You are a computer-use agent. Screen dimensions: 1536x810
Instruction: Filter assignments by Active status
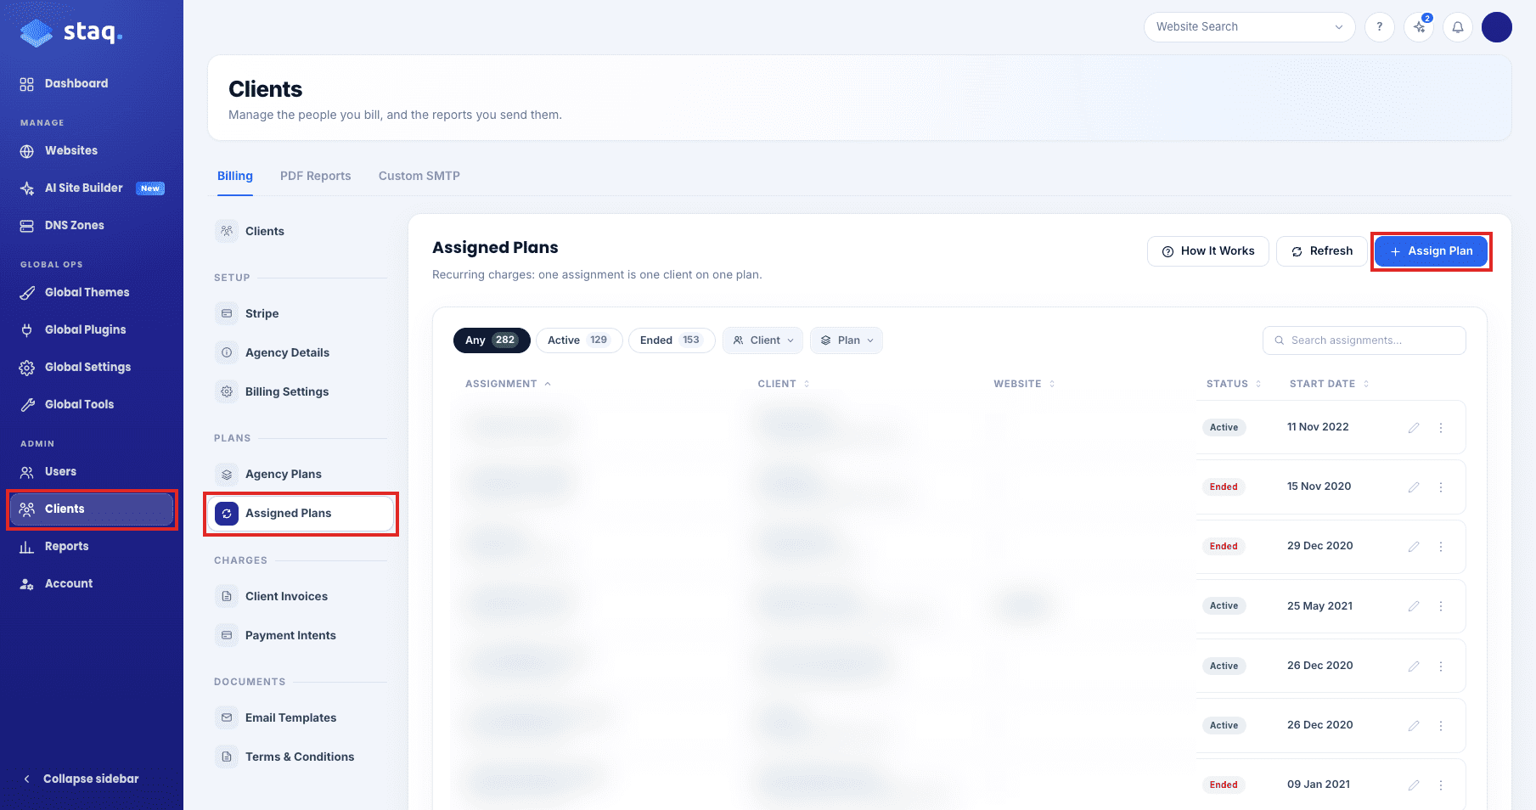pyautogui.click(x=578, y=340)
